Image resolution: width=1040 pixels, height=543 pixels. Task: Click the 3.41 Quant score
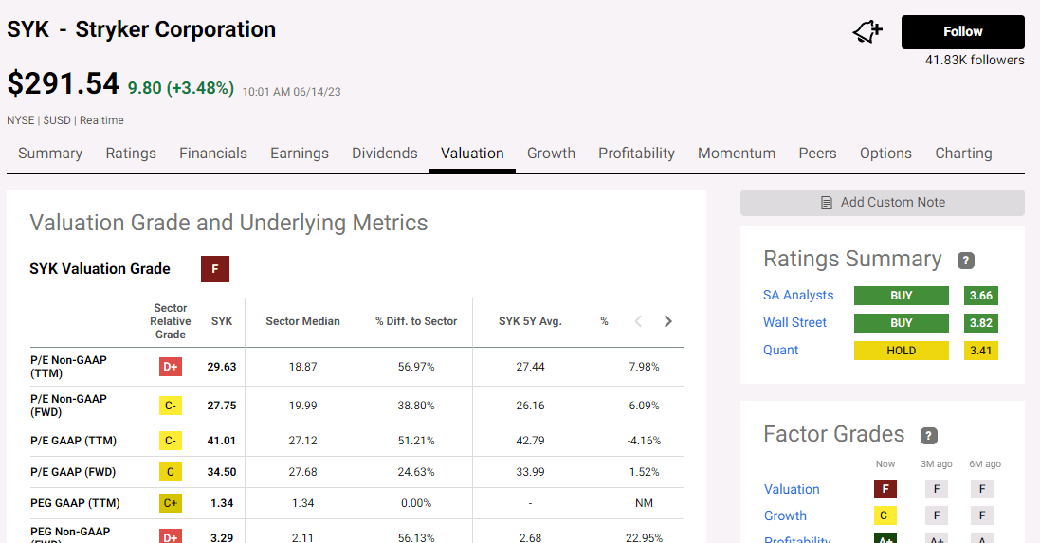pyautogui.click(x=981, y=351)
